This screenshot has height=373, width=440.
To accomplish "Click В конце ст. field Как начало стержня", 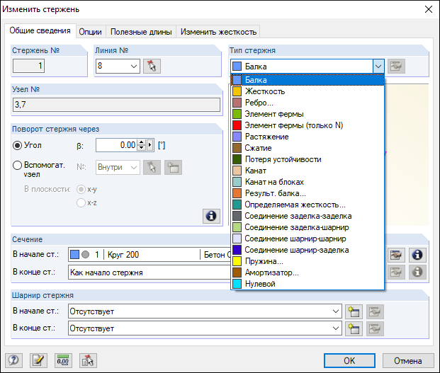I will [150, 272].
